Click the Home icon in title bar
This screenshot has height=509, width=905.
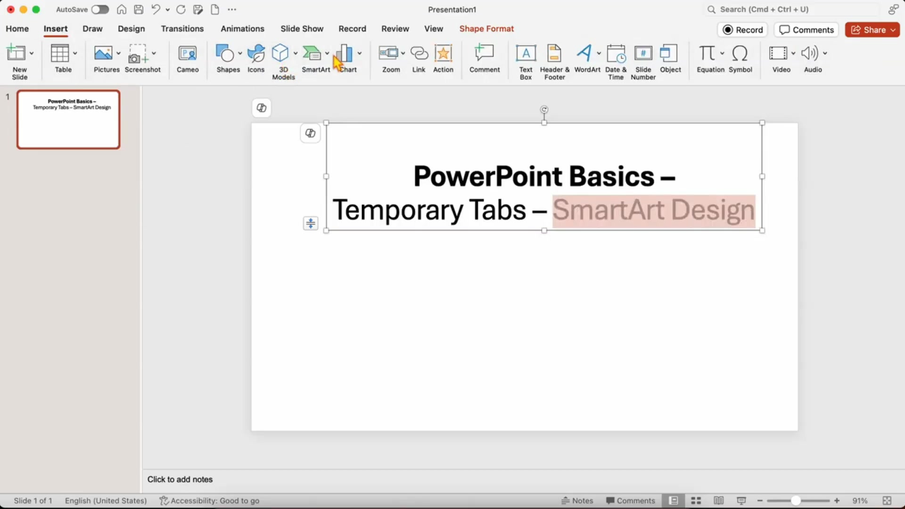point(122,9)
